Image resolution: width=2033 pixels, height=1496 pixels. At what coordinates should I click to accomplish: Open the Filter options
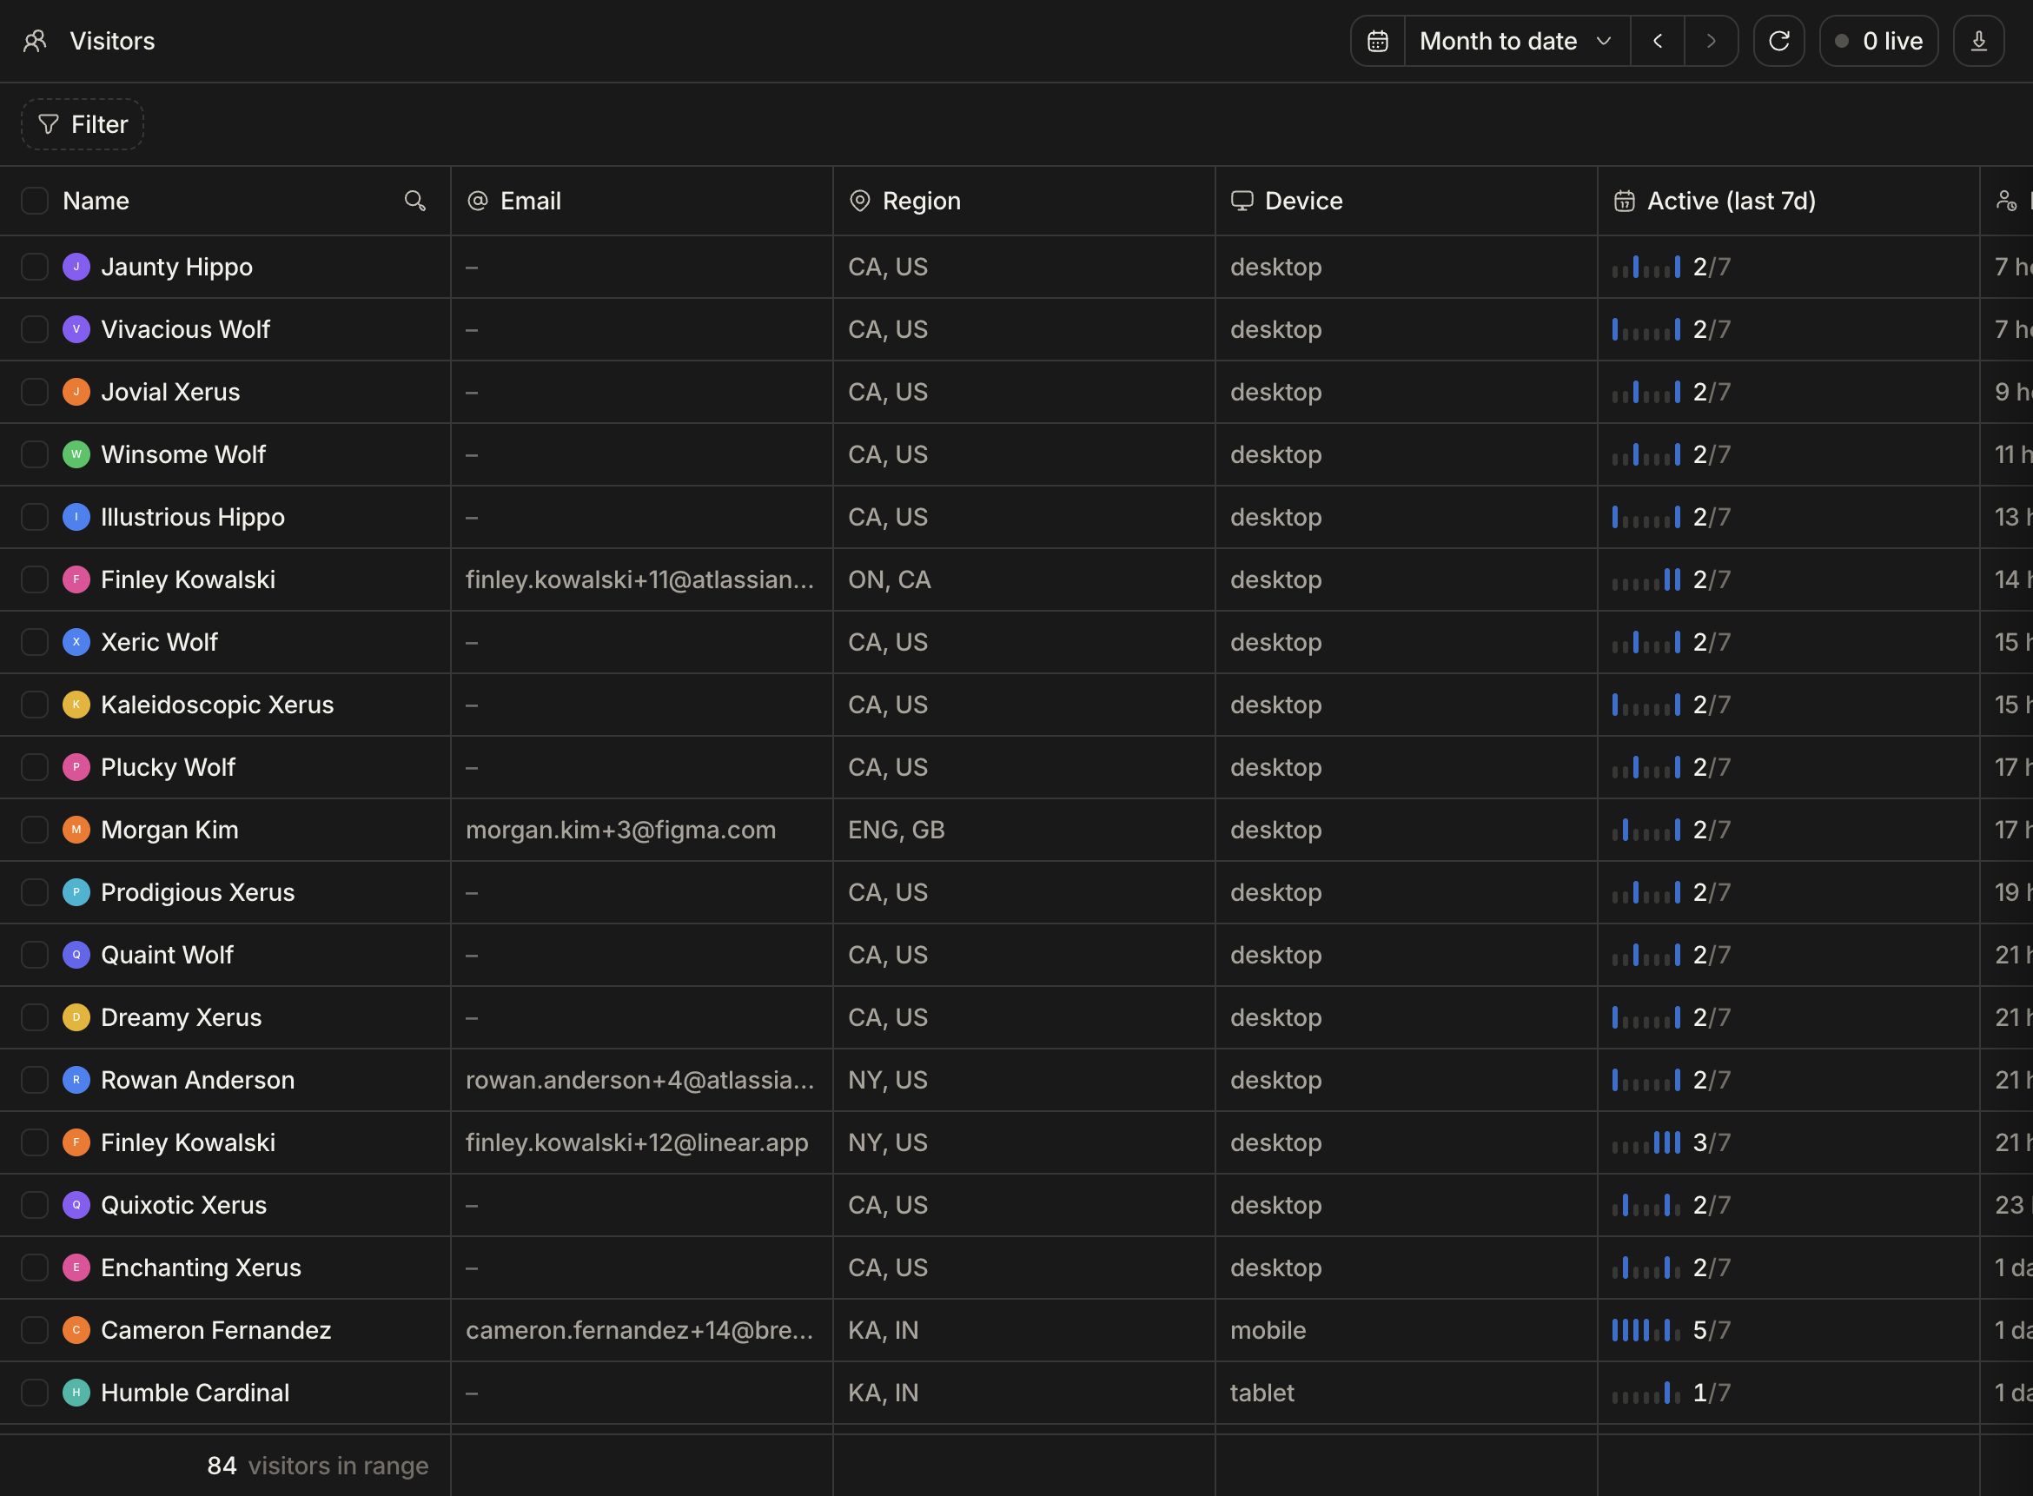click(x=83, y=124)
